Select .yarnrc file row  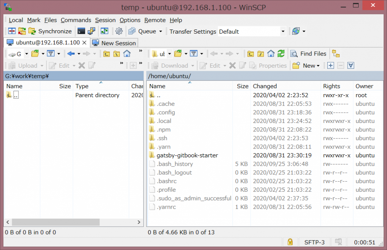pos(265,207)
